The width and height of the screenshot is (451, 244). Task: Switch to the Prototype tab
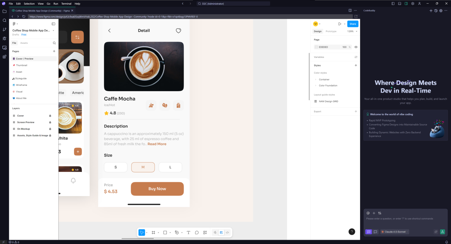point(331,31)
